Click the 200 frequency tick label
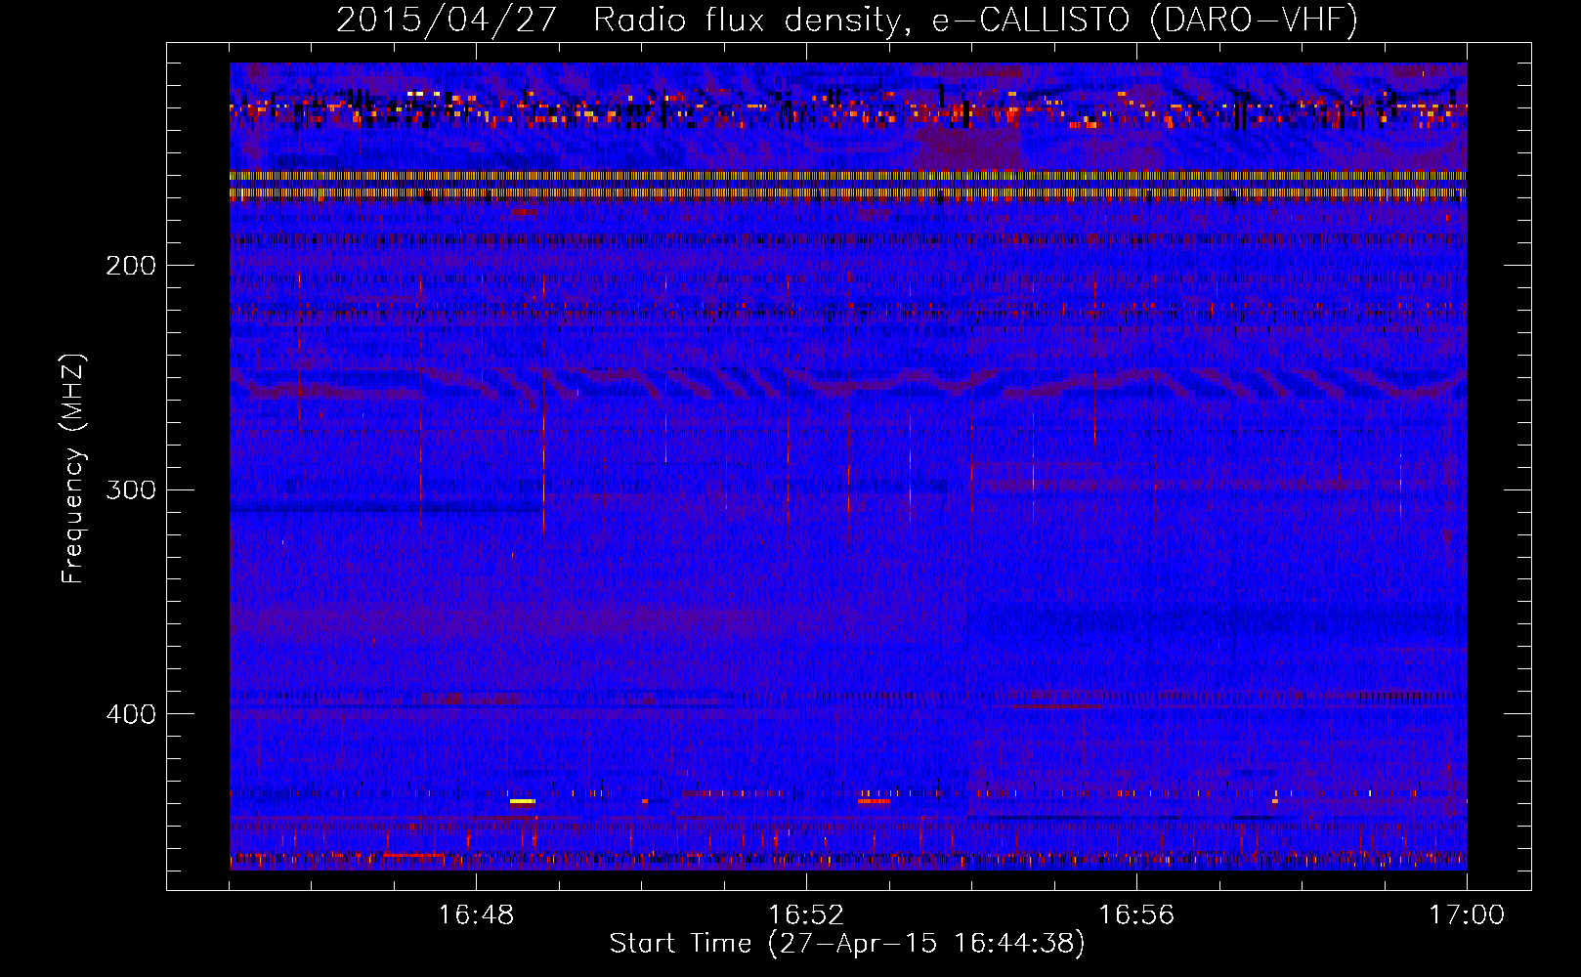1581x977 pixels. point(130,266)
